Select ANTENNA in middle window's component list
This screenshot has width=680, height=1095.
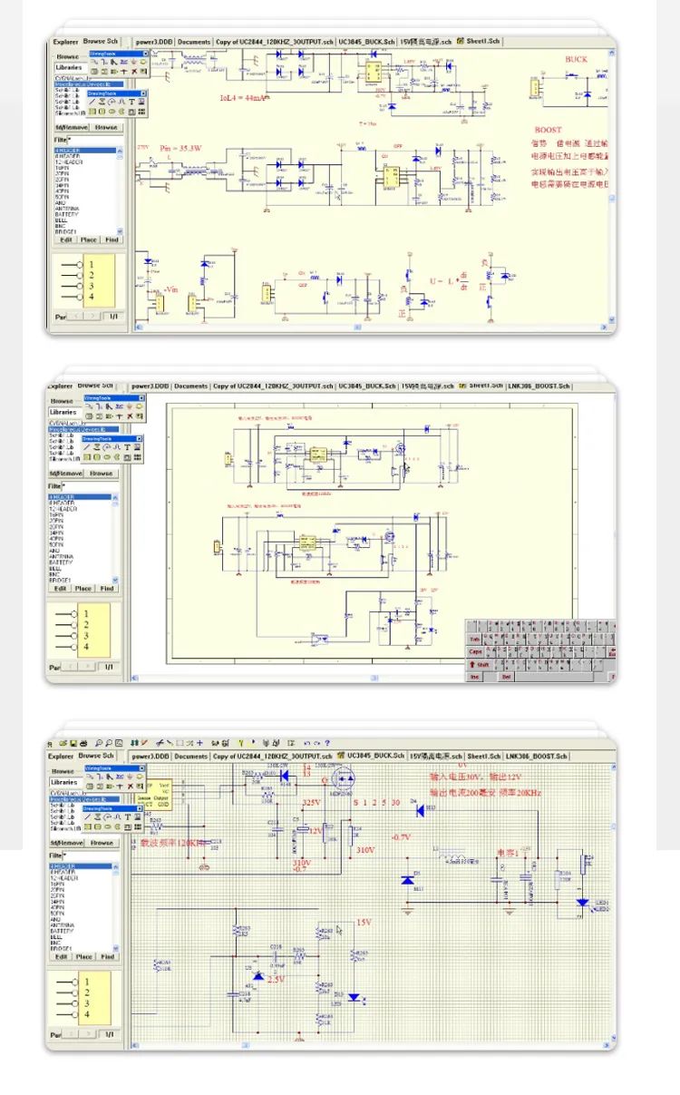(62, 557)
